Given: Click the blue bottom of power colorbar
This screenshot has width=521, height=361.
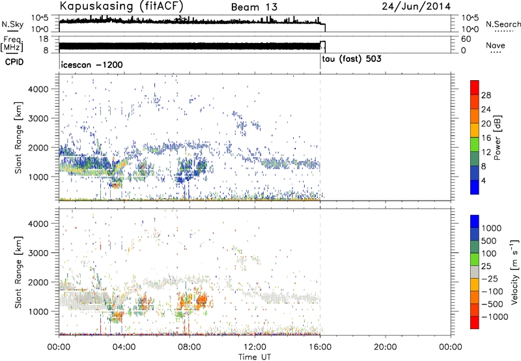Looking at the screenshot, I should [475, 187].
